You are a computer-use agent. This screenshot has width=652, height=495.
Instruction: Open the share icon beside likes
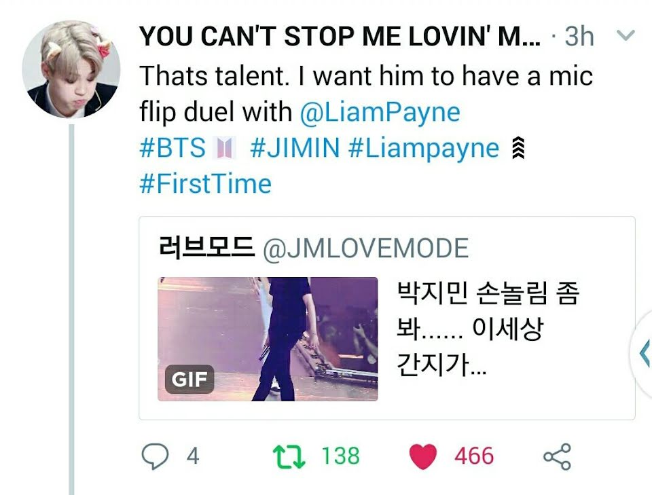tap(557, 456)
